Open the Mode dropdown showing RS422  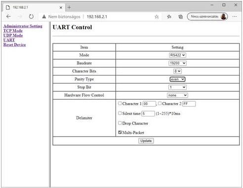click(177, 55)
